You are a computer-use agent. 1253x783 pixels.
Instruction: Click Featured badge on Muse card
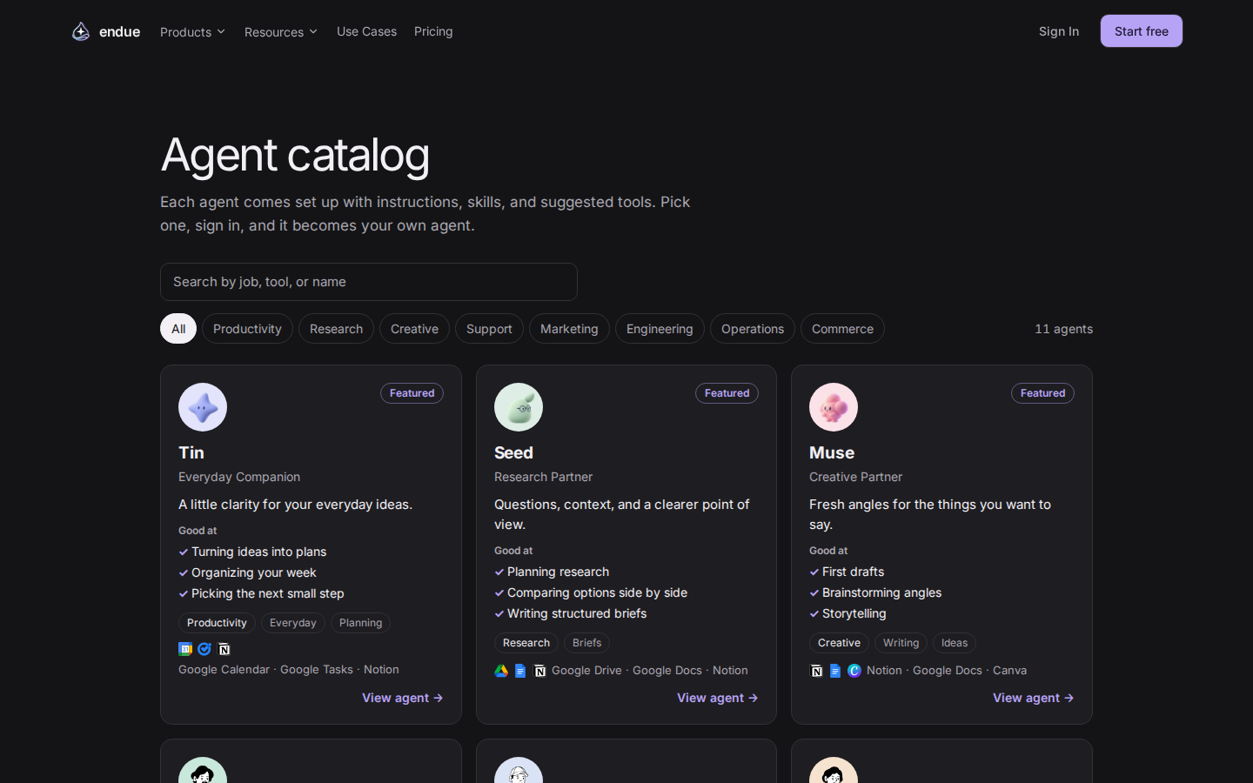(1042, 393)
